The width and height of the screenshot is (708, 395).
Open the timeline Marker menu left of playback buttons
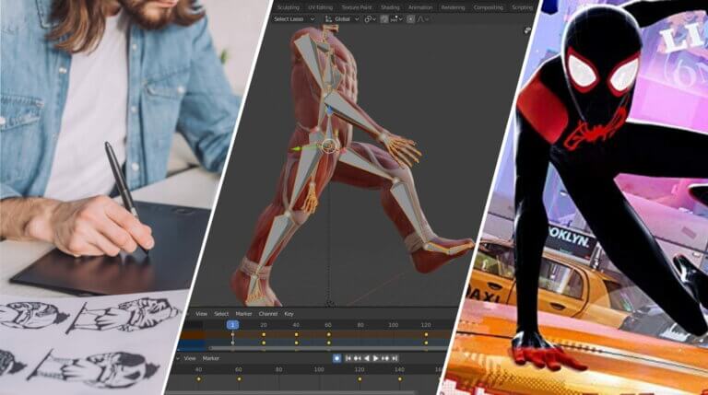pos(210,358)
